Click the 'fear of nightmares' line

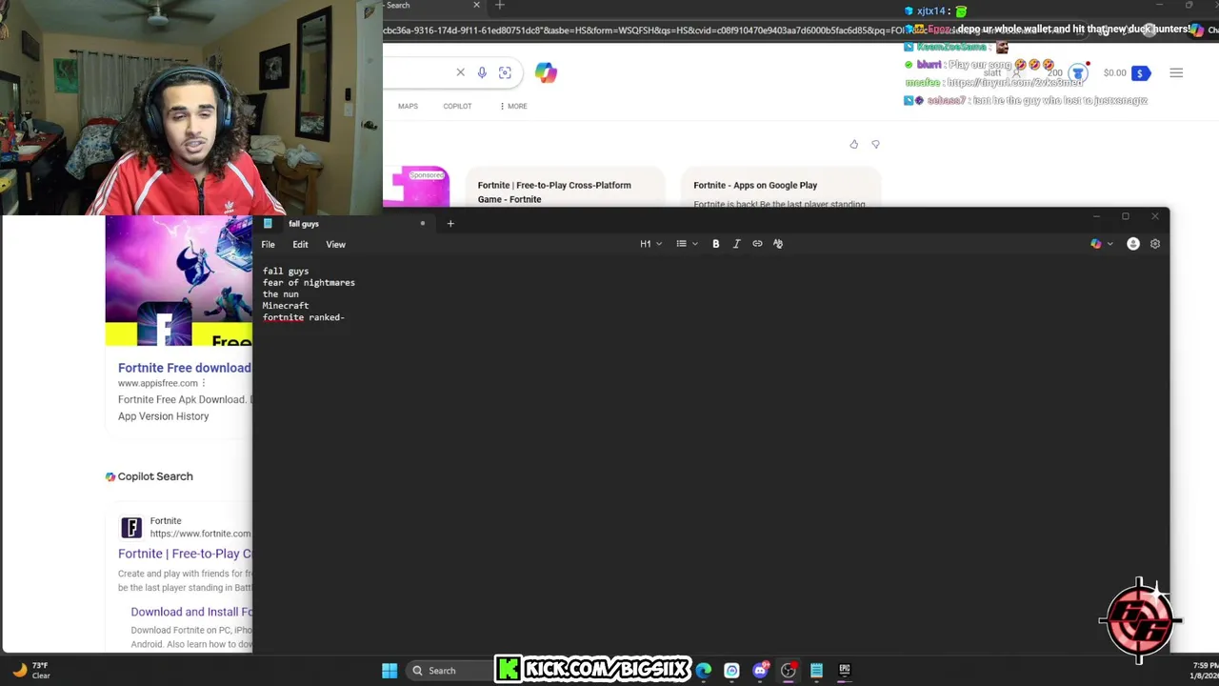[309, 283]
